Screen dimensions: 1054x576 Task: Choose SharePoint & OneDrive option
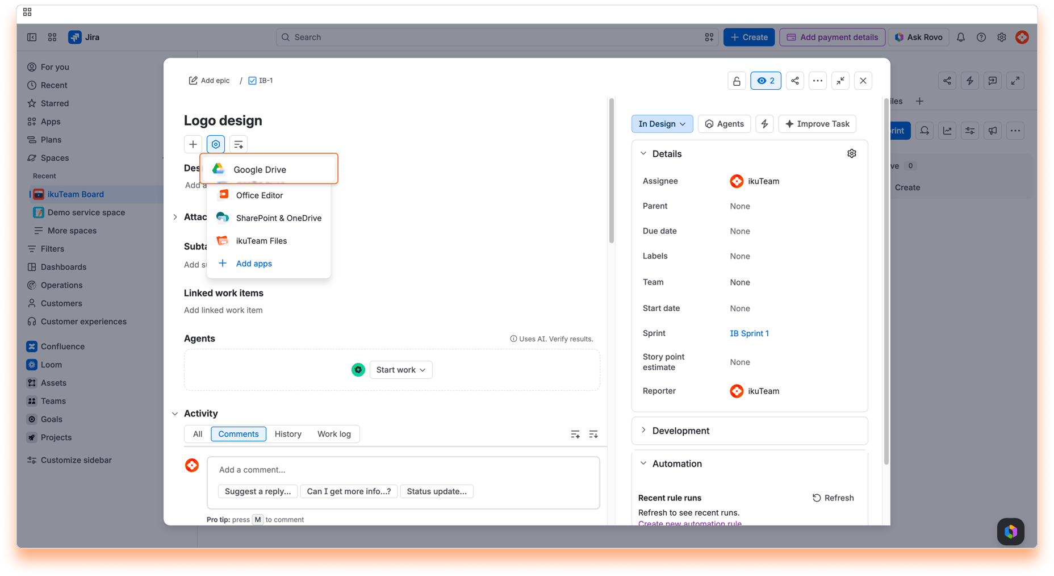pyautogui.click(x=269, y=218)
